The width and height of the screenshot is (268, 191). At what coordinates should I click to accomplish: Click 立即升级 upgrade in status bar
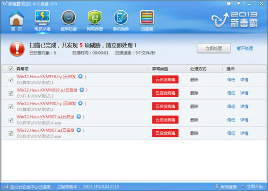pyautogui.click(x=255, y=187)
